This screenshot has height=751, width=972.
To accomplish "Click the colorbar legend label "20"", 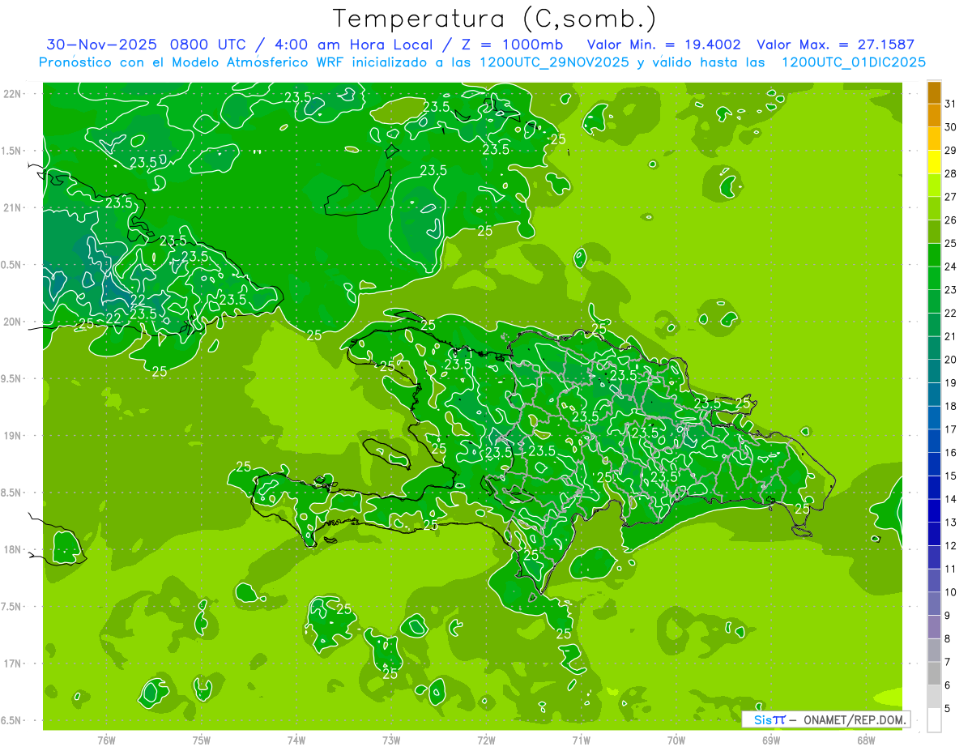I will [x=950, y=360].
